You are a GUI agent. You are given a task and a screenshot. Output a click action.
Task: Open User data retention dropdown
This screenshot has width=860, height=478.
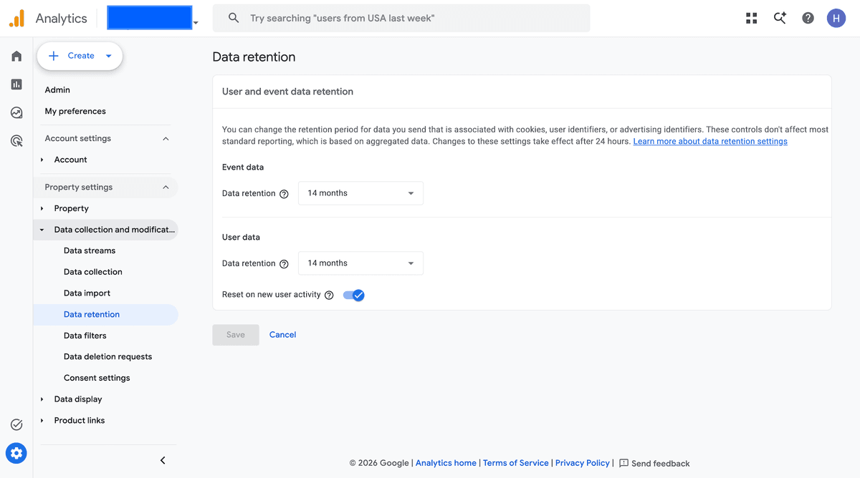360,263
